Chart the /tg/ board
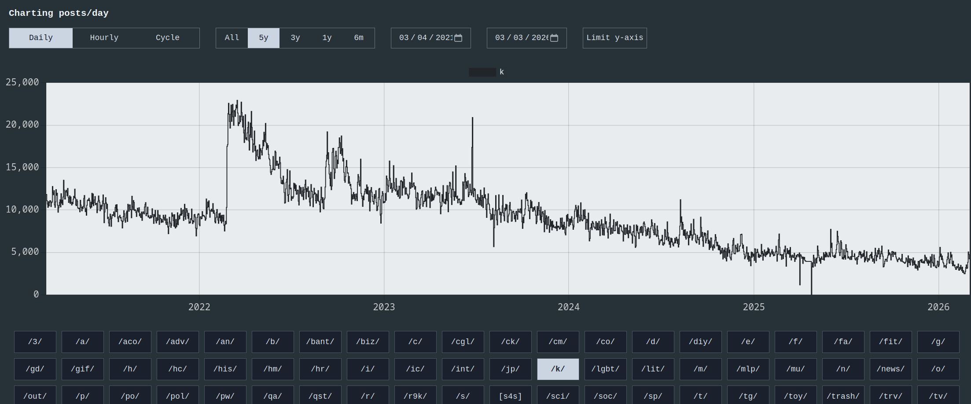The width and height of the screenshot is (971, 404). [x=748, y=395]
